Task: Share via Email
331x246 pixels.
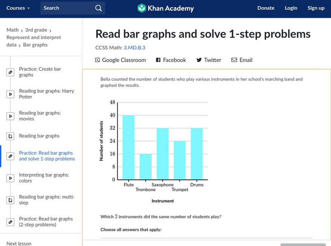Action: (242, 60)
